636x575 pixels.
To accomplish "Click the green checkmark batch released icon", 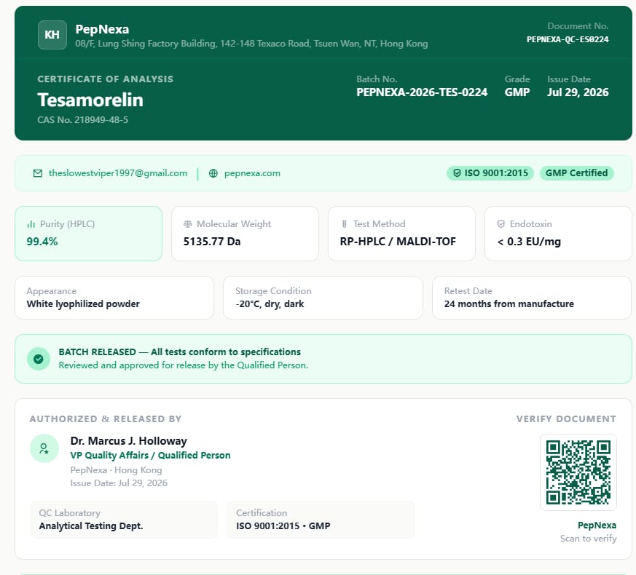I will coord(39,359).
